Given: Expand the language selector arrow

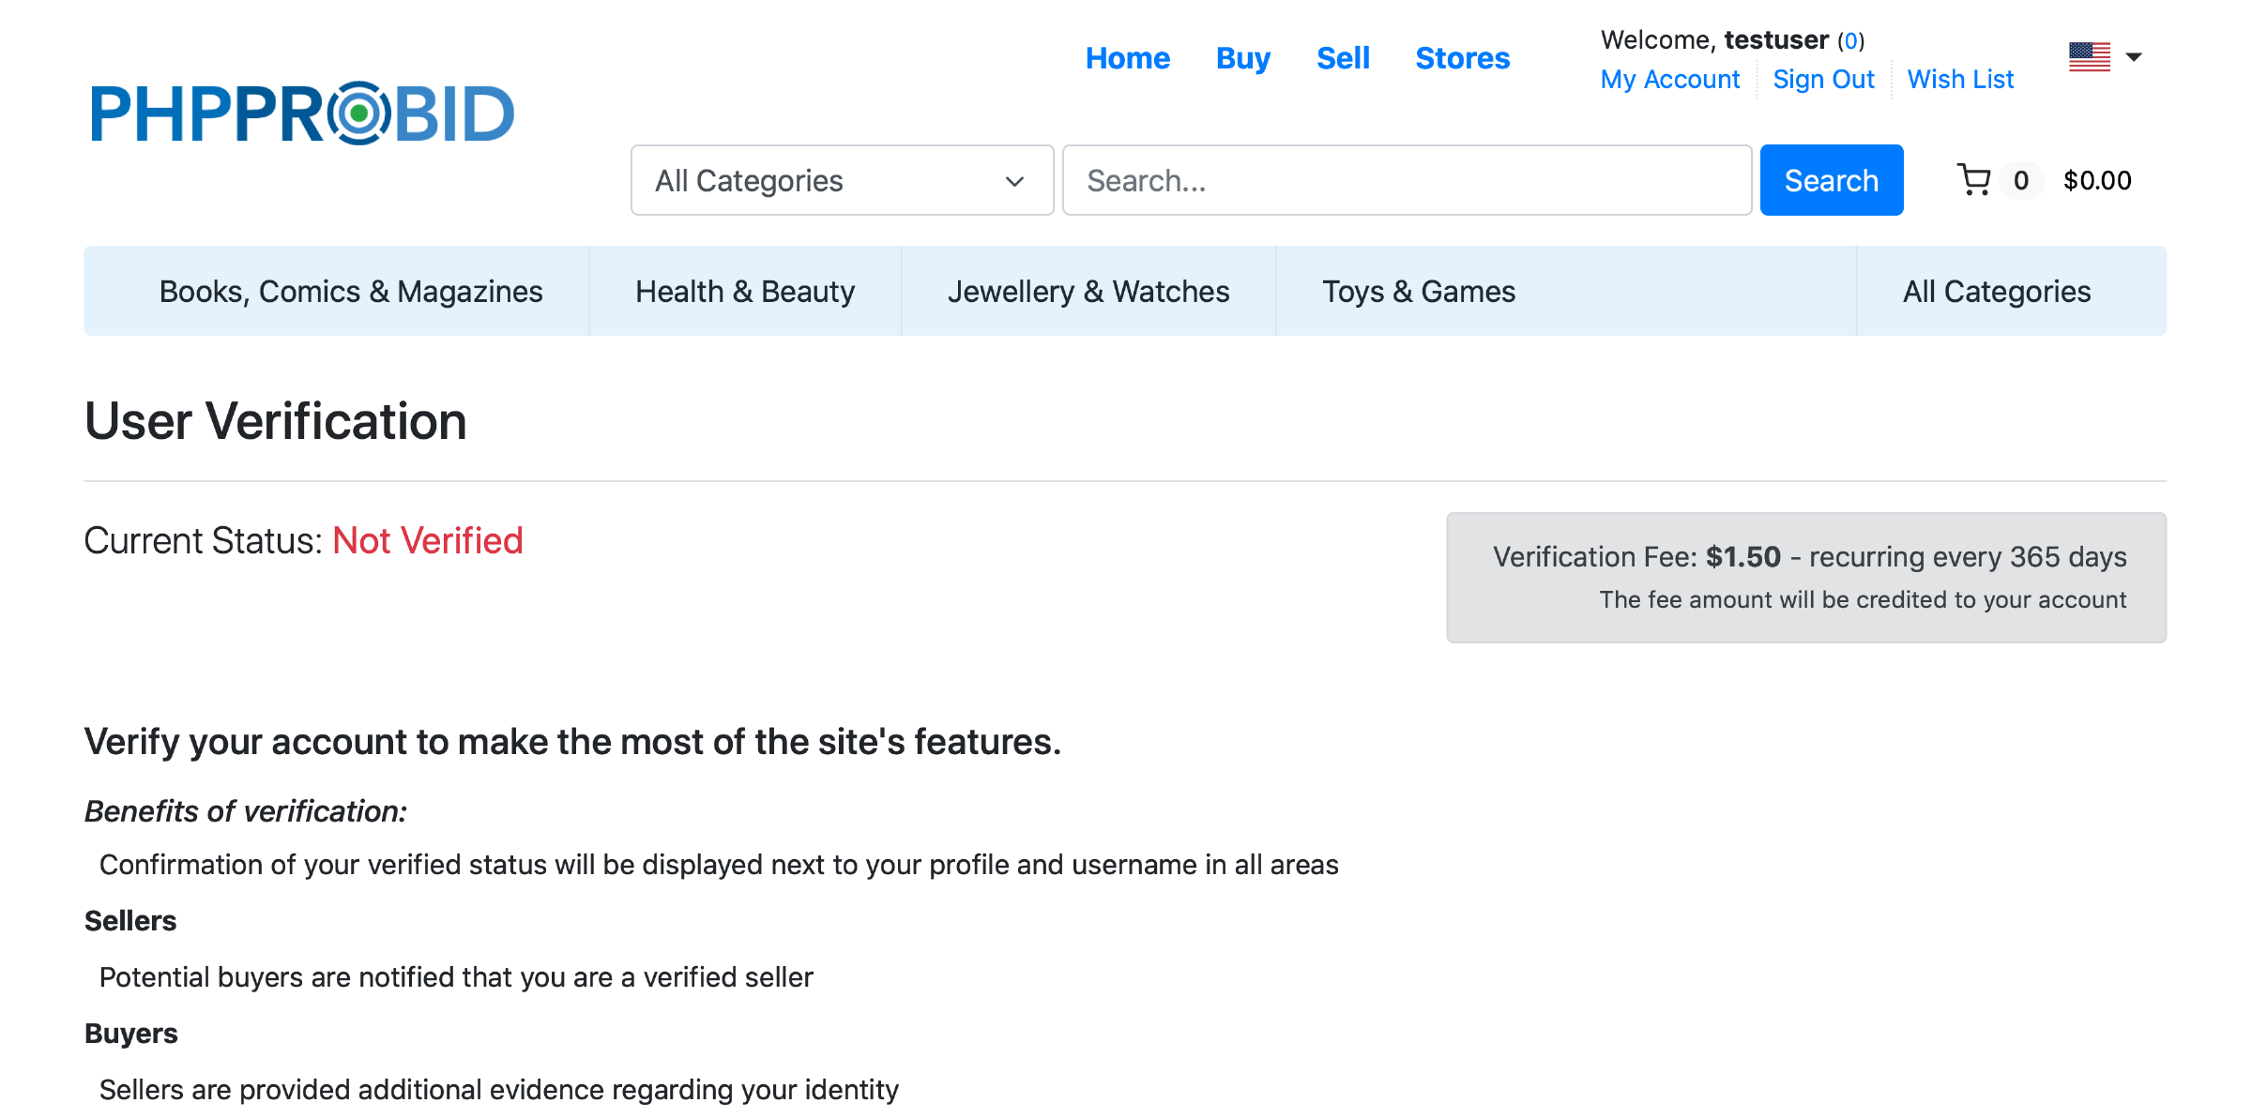Looking at the screenshot, I should tap(2134, 57).
